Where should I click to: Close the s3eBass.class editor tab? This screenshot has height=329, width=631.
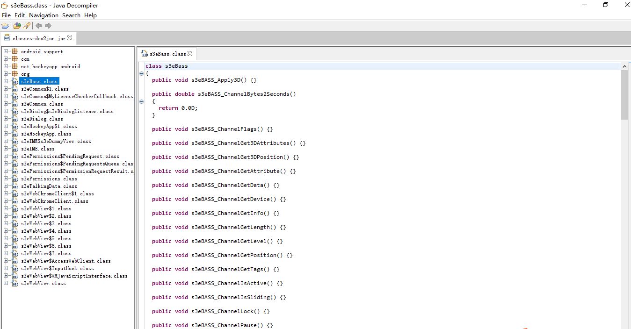point(190,54)
